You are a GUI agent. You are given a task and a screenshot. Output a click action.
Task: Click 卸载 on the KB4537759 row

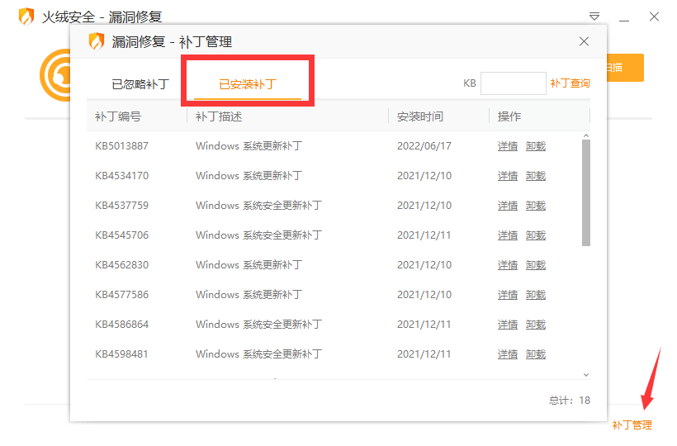(x=535, y=206)
